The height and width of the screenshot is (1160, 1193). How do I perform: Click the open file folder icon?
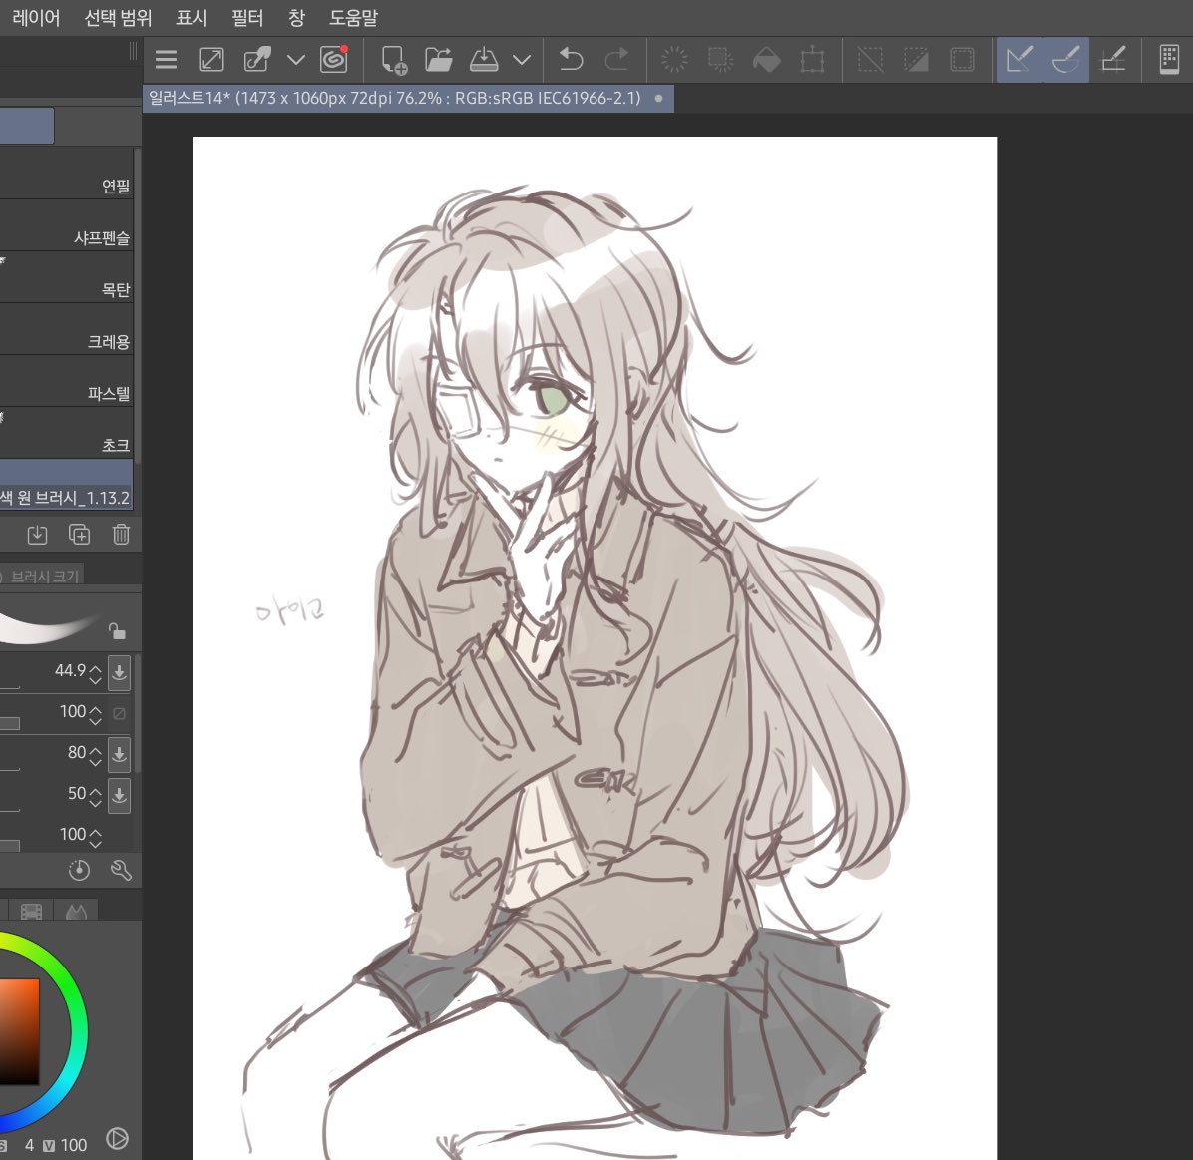438,59
